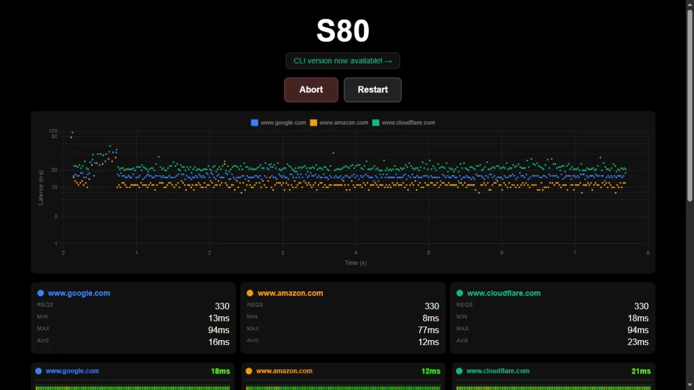Image resolution: width=694 pixels, height=390 pixels.
Task: Click www.cloudflare.com legend label in chart
Action: tap(408, 123)
